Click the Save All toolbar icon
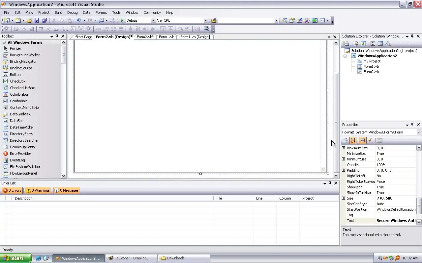Image resolution: width=422 pixels, height=263 pixels. (45, 20)
